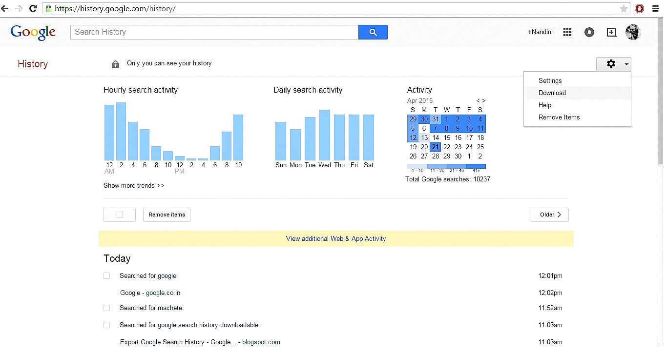Click the address bar URL
The height and width of the screenshot is (353, 667).
115,9
